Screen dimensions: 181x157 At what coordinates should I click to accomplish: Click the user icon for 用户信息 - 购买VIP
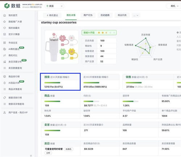pos(5,113)
